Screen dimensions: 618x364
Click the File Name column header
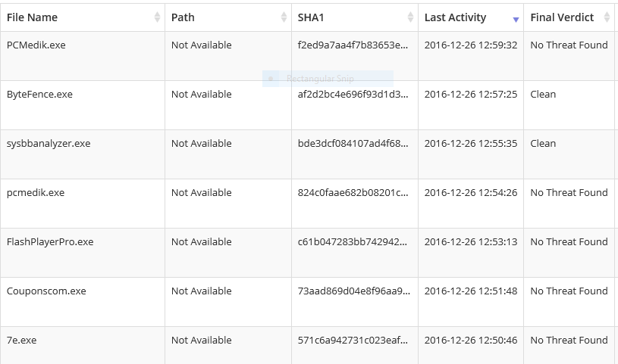point(32,17)
